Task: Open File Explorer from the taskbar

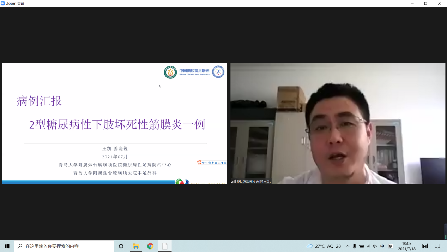Action: [x=136, y=246]
